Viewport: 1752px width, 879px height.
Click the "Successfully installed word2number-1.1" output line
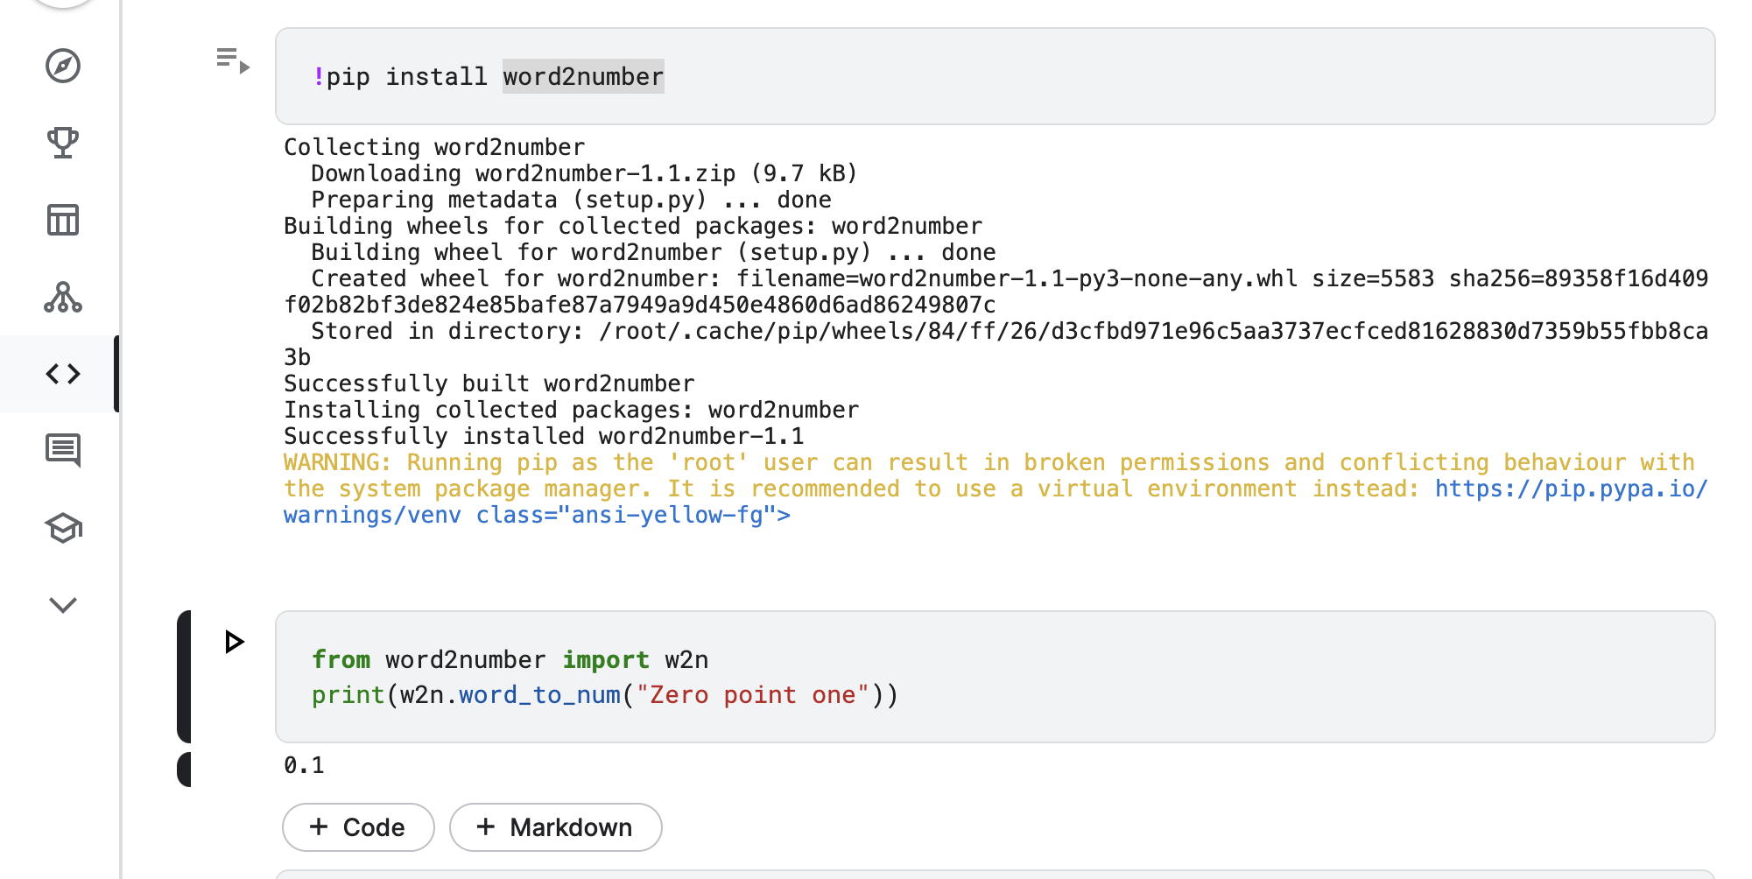543,436
